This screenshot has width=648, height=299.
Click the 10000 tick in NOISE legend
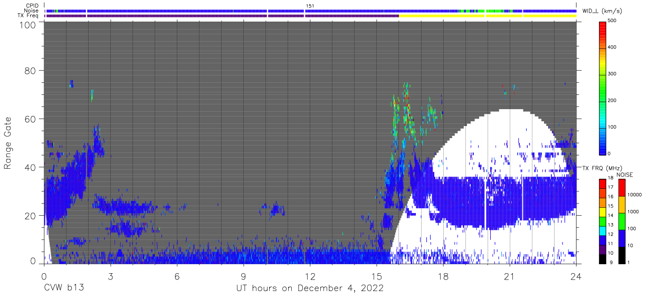coord(634,195)
